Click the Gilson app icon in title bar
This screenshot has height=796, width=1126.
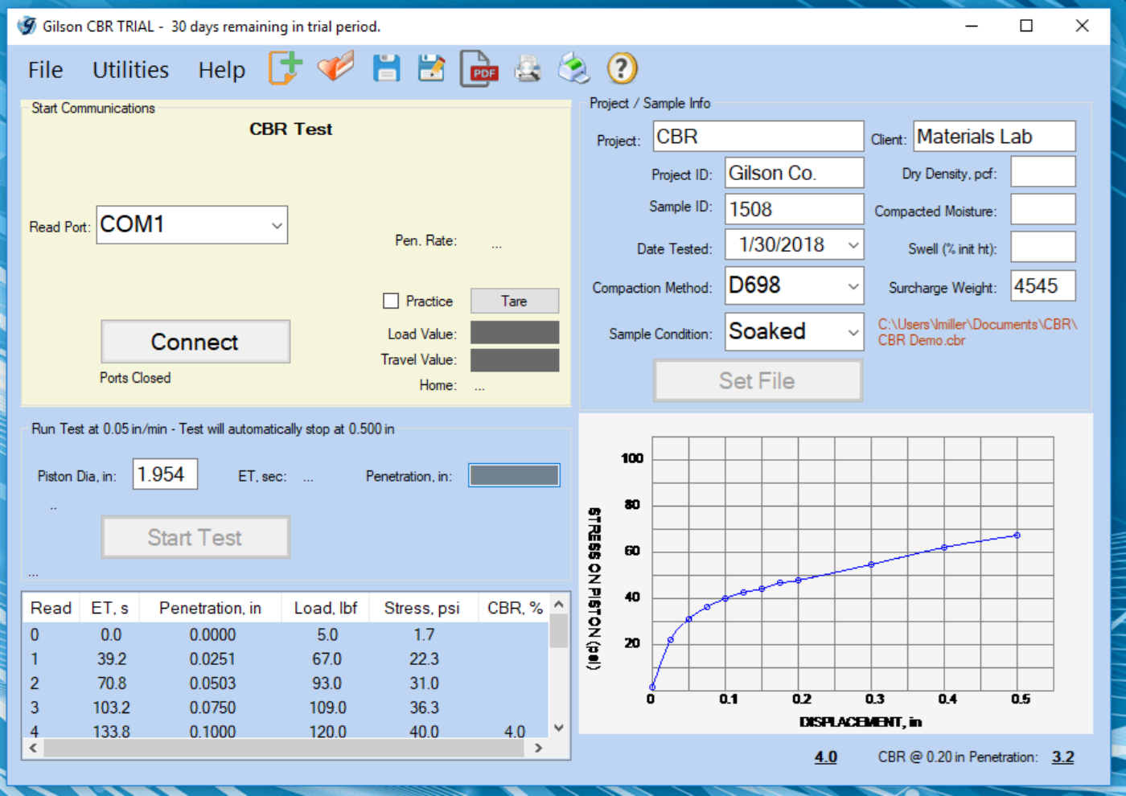[x=27, y=26]
